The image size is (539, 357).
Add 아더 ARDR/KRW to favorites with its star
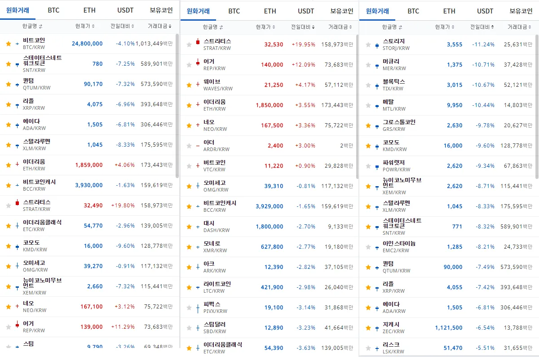click(x=189, y=146)
